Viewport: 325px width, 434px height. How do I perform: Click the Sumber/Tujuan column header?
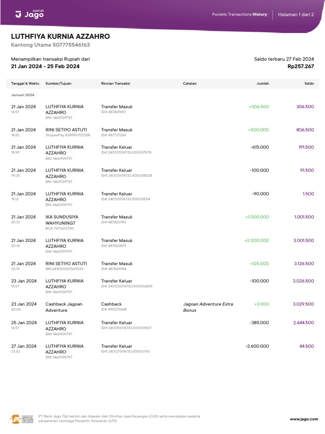click(58, 83)
